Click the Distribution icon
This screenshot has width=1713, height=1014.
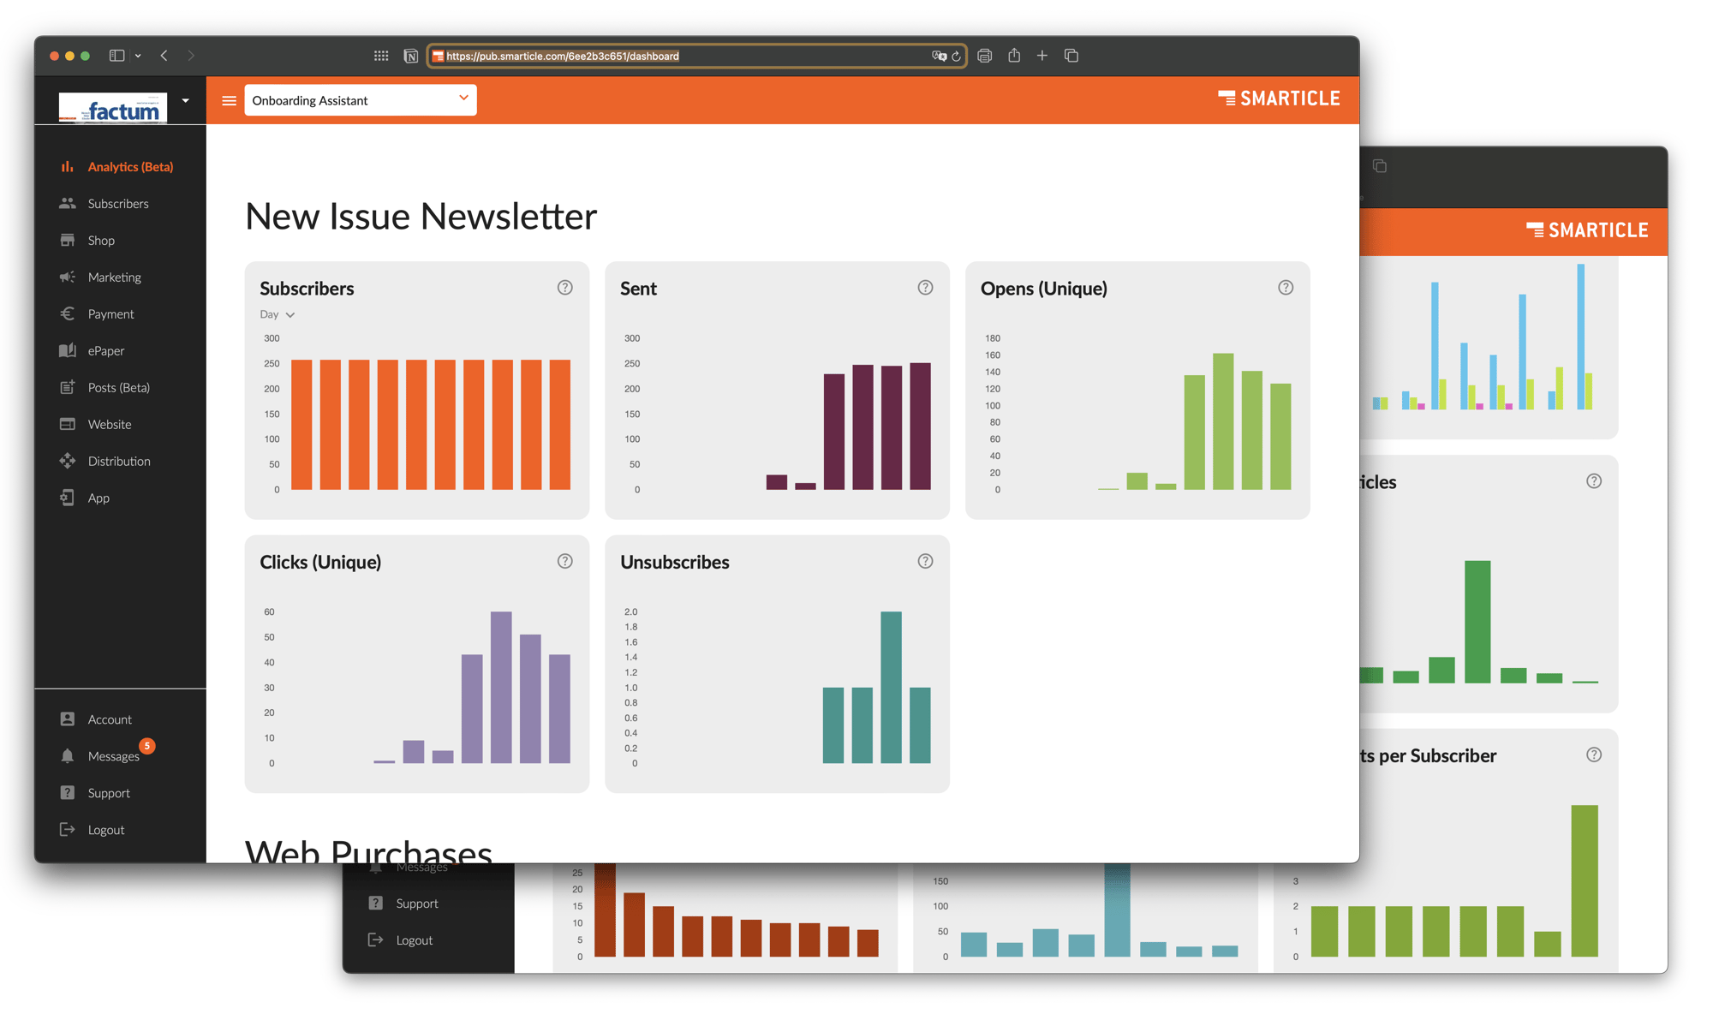[x=67, y=461]
